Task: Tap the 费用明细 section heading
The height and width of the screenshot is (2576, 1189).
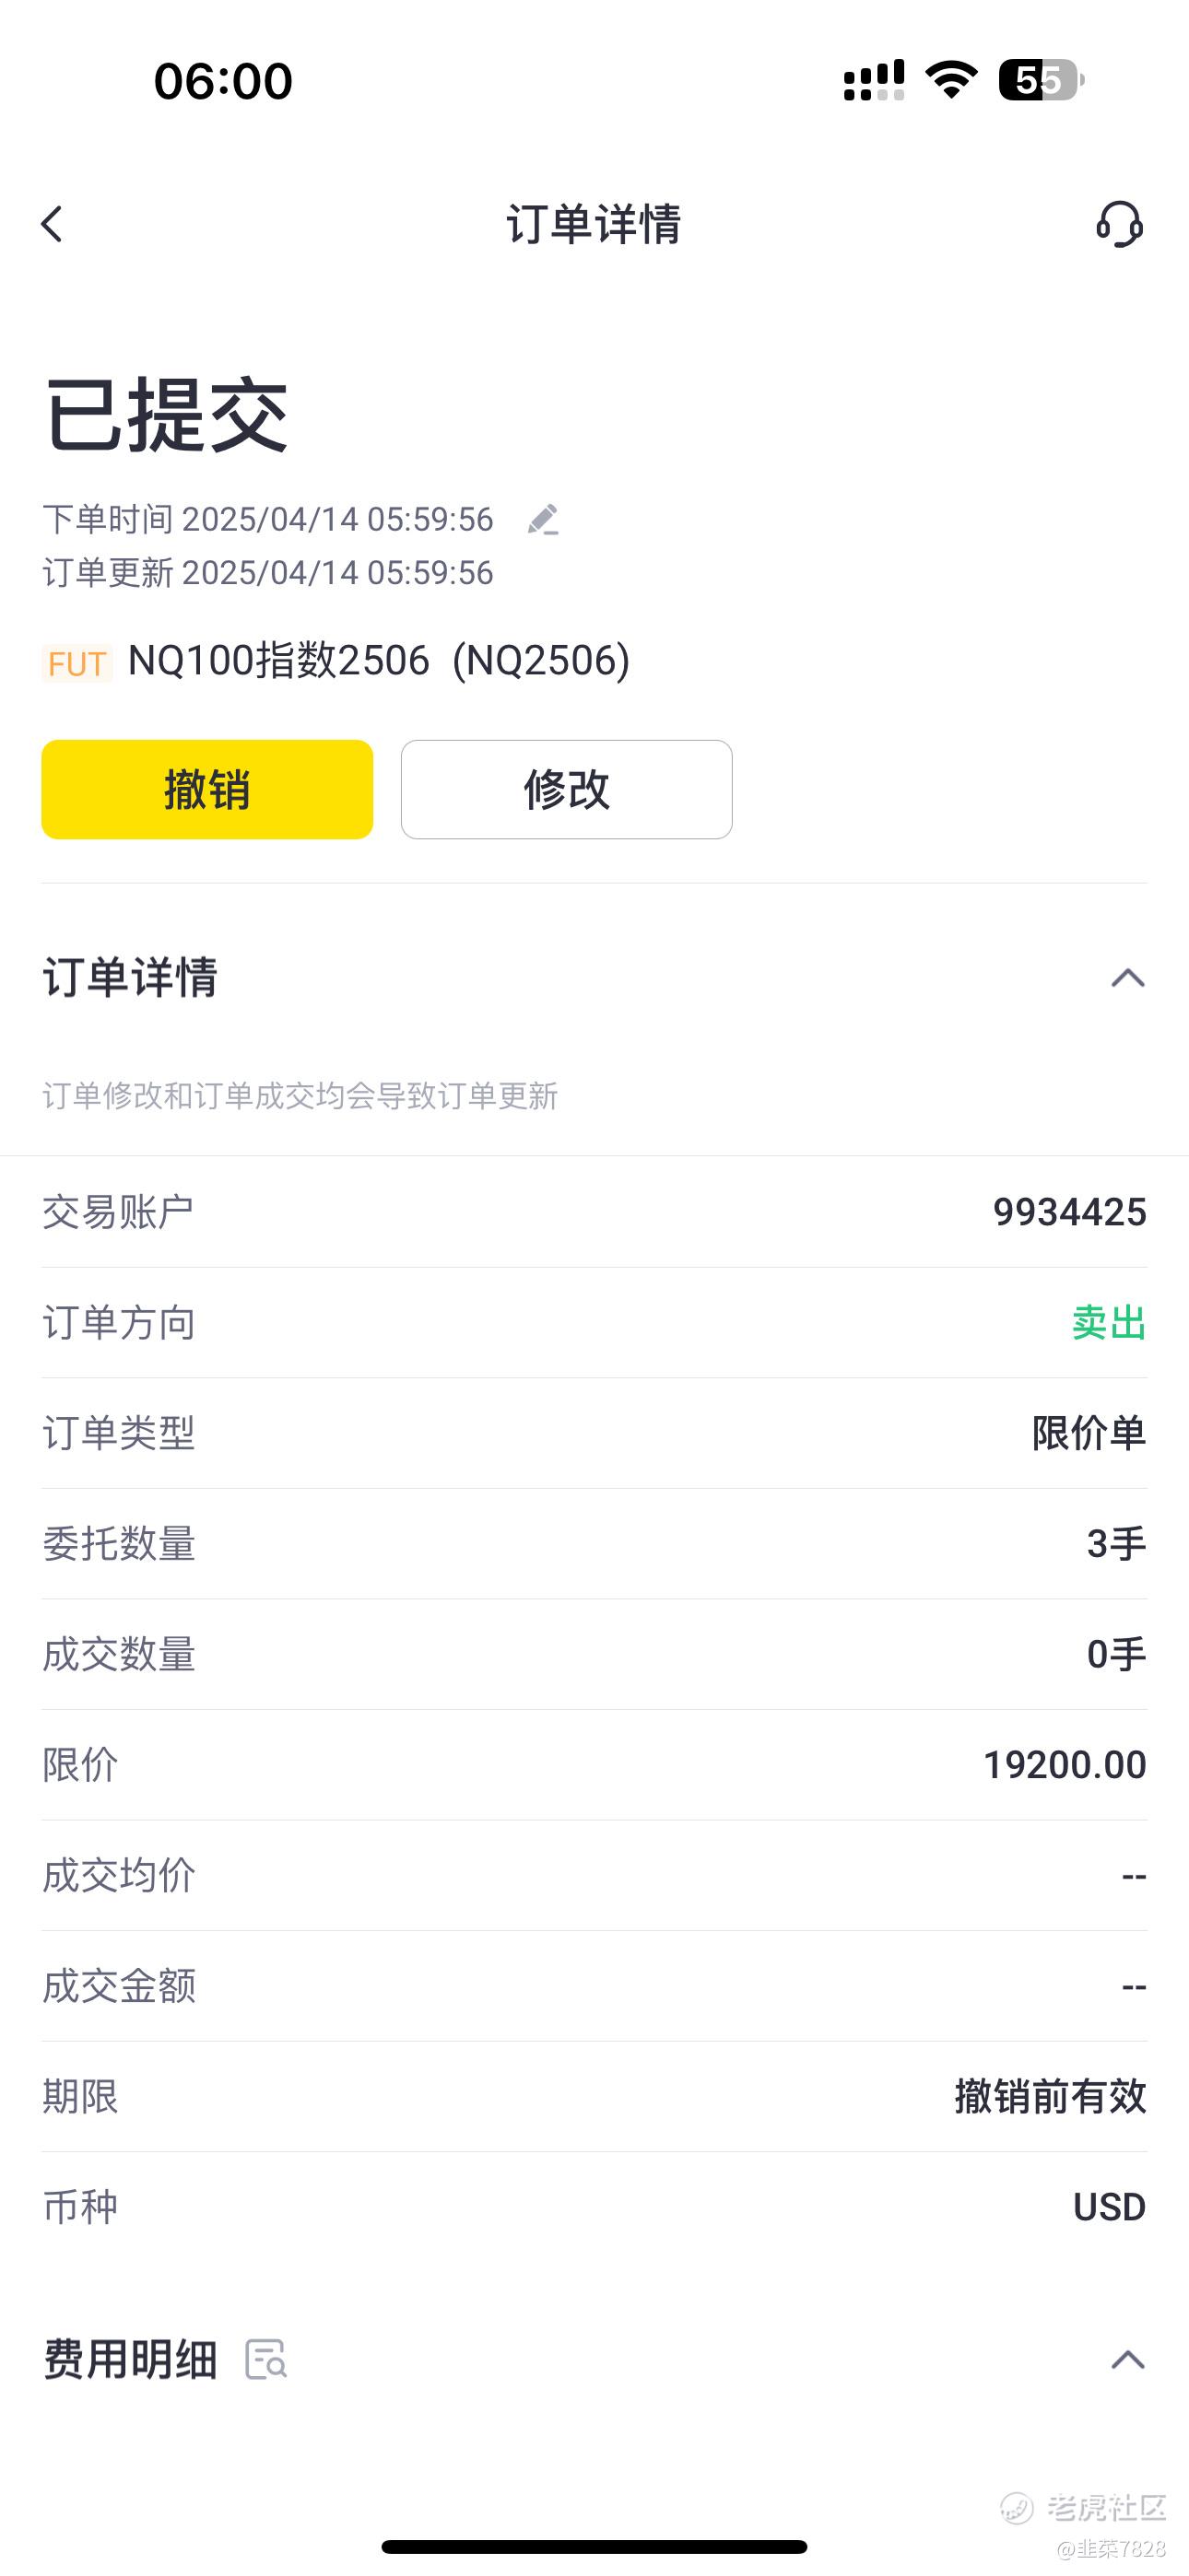Action: (x=130, y=2359)
